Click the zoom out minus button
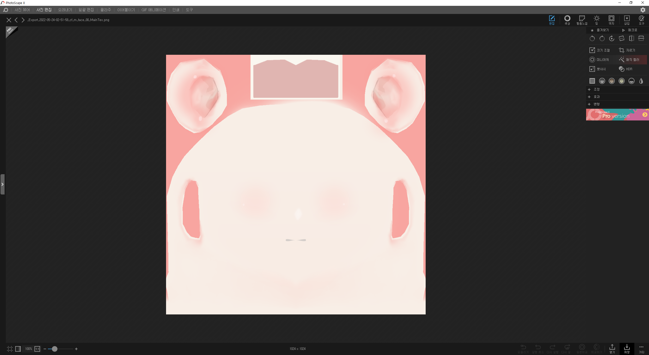 pyautogui.click(x=45, y=349)
